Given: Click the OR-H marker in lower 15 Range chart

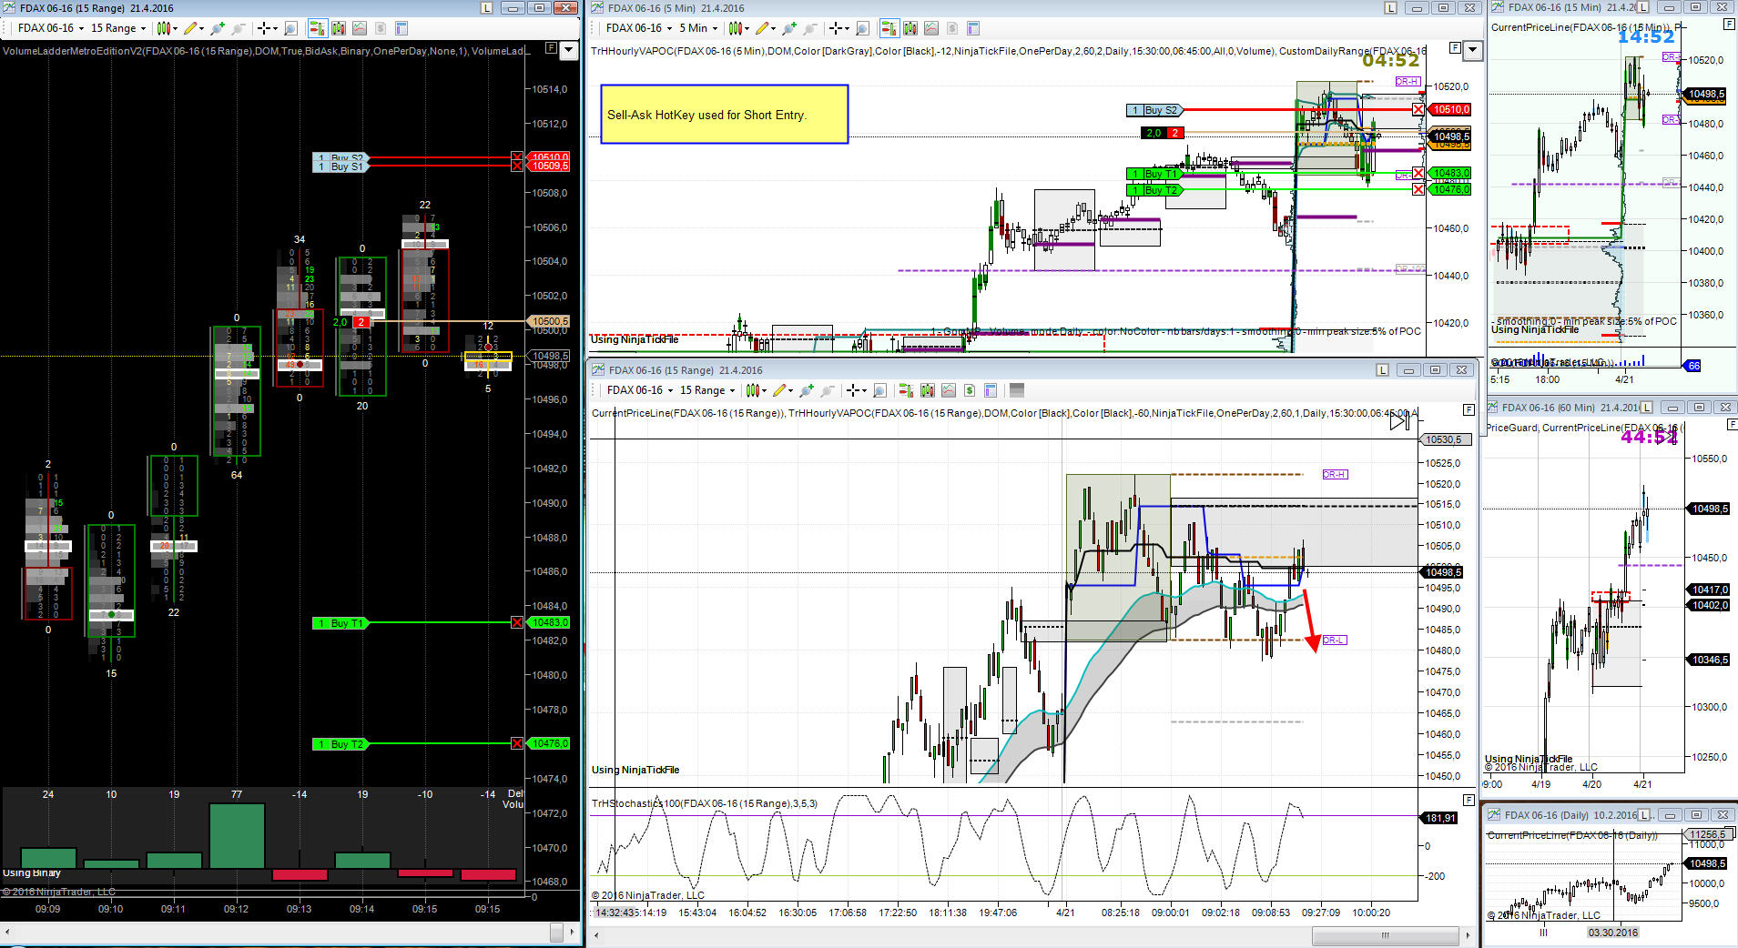Looking at the screenshot, I should [1335, 474].
